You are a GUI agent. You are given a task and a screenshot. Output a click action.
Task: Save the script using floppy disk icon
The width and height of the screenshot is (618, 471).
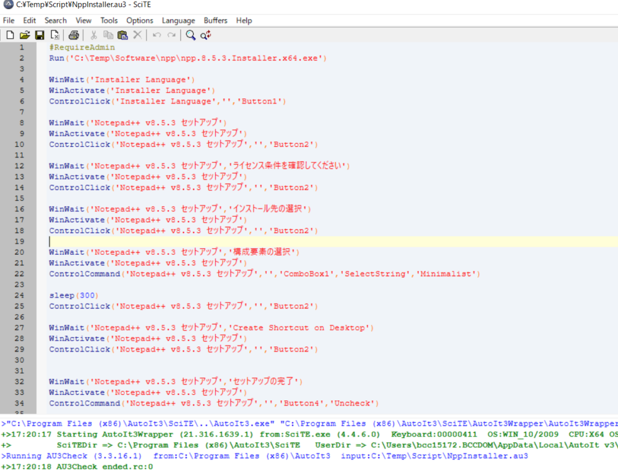tap(39, 35)
